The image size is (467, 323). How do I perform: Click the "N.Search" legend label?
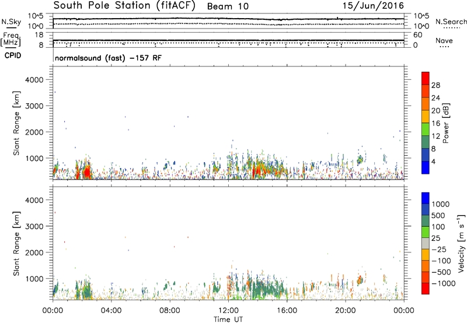(451, 22)
